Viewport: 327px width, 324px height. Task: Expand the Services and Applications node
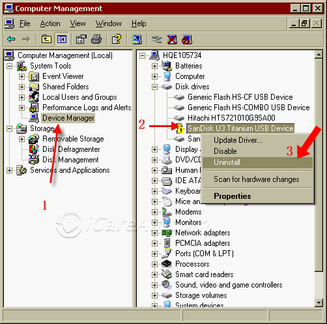click(x=9, y=170)
